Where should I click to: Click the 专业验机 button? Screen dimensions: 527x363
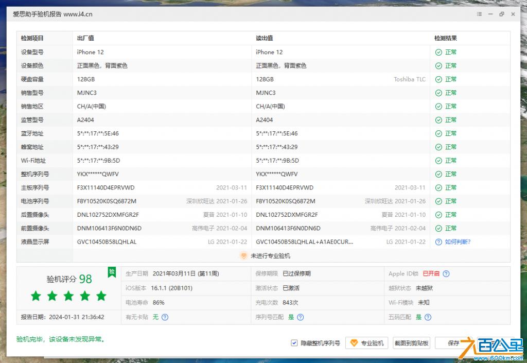(x=366, y=343)
